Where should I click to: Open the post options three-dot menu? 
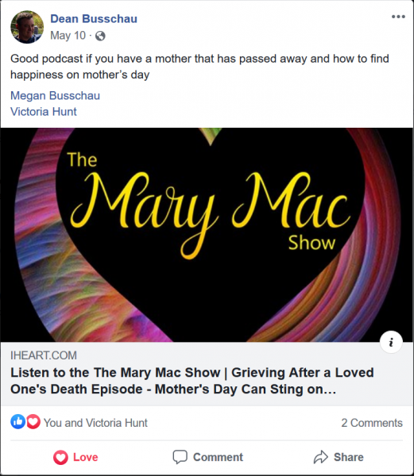pos(398,17)
